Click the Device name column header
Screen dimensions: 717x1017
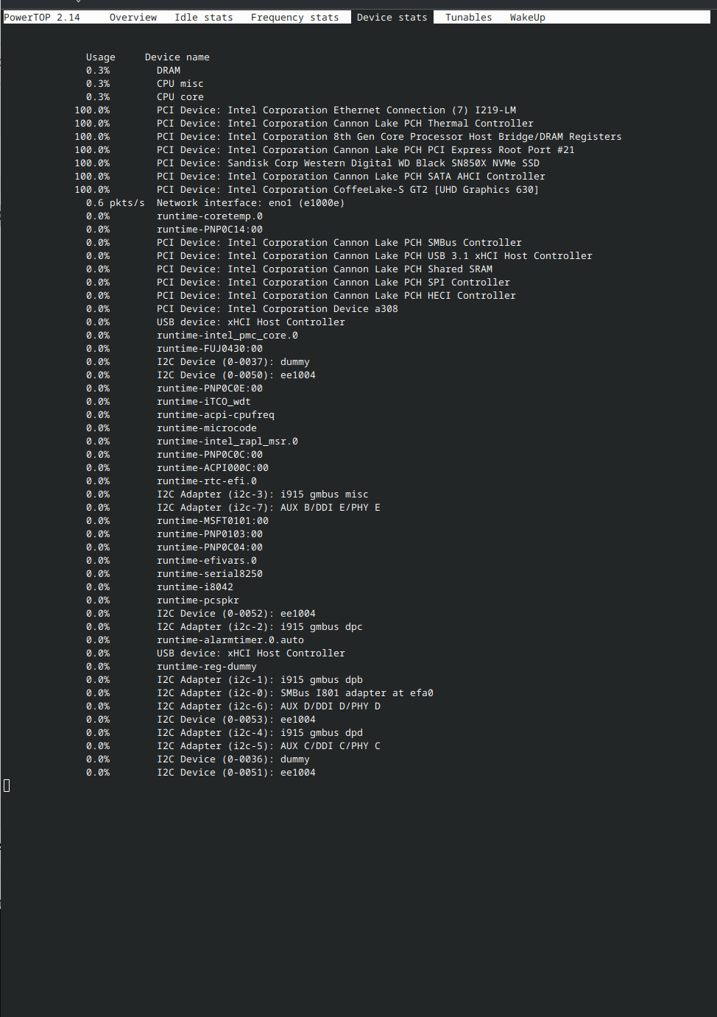point(177,57)
